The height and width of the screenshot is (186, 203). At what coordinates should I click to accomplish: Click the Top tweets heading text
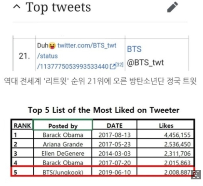[x=58, y=7]
